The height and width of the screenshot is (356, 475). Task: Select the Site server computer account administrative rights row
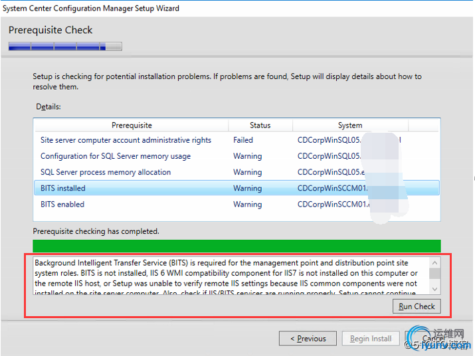(126, 140)
